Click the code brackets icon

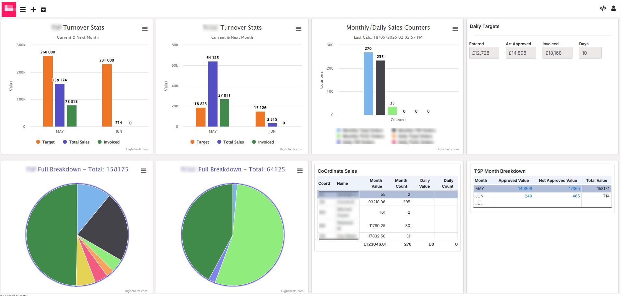click(603, 8)
